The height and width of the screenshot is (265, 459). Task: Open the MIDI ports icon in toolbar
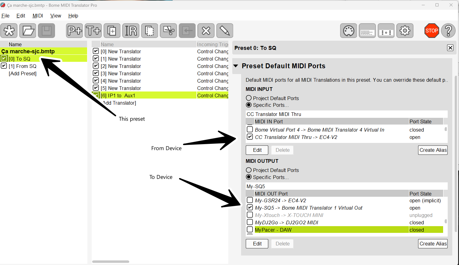coord(348,31)
